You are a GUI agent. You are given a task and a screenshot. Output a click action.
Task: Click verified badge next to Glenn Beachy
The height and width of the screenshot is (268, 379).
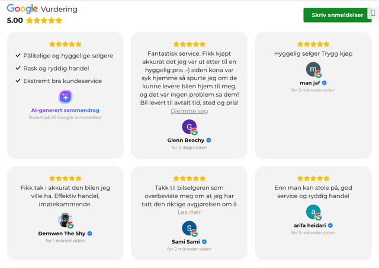point(209,140)
